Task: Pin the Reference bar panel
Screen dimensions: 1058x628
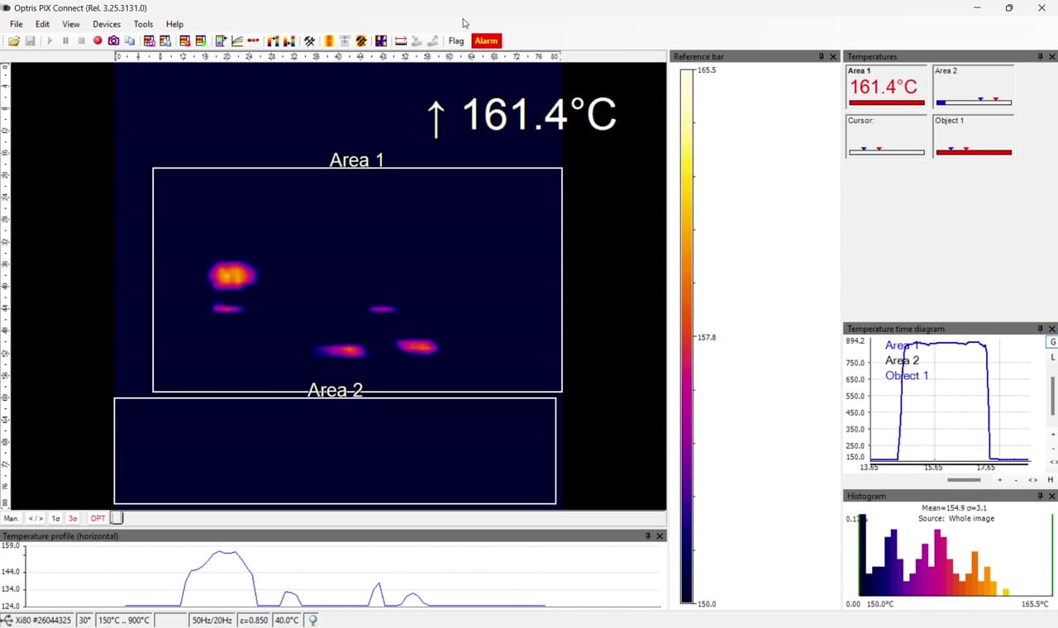Action: [x=822, y=56]
